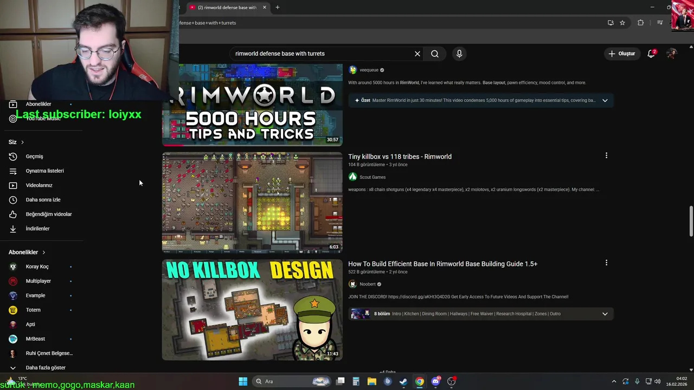Switch to the rimworld defense base tab
The width and height of the screenshot is (694, 390).
pyautogui.click(x=227, y=8)
